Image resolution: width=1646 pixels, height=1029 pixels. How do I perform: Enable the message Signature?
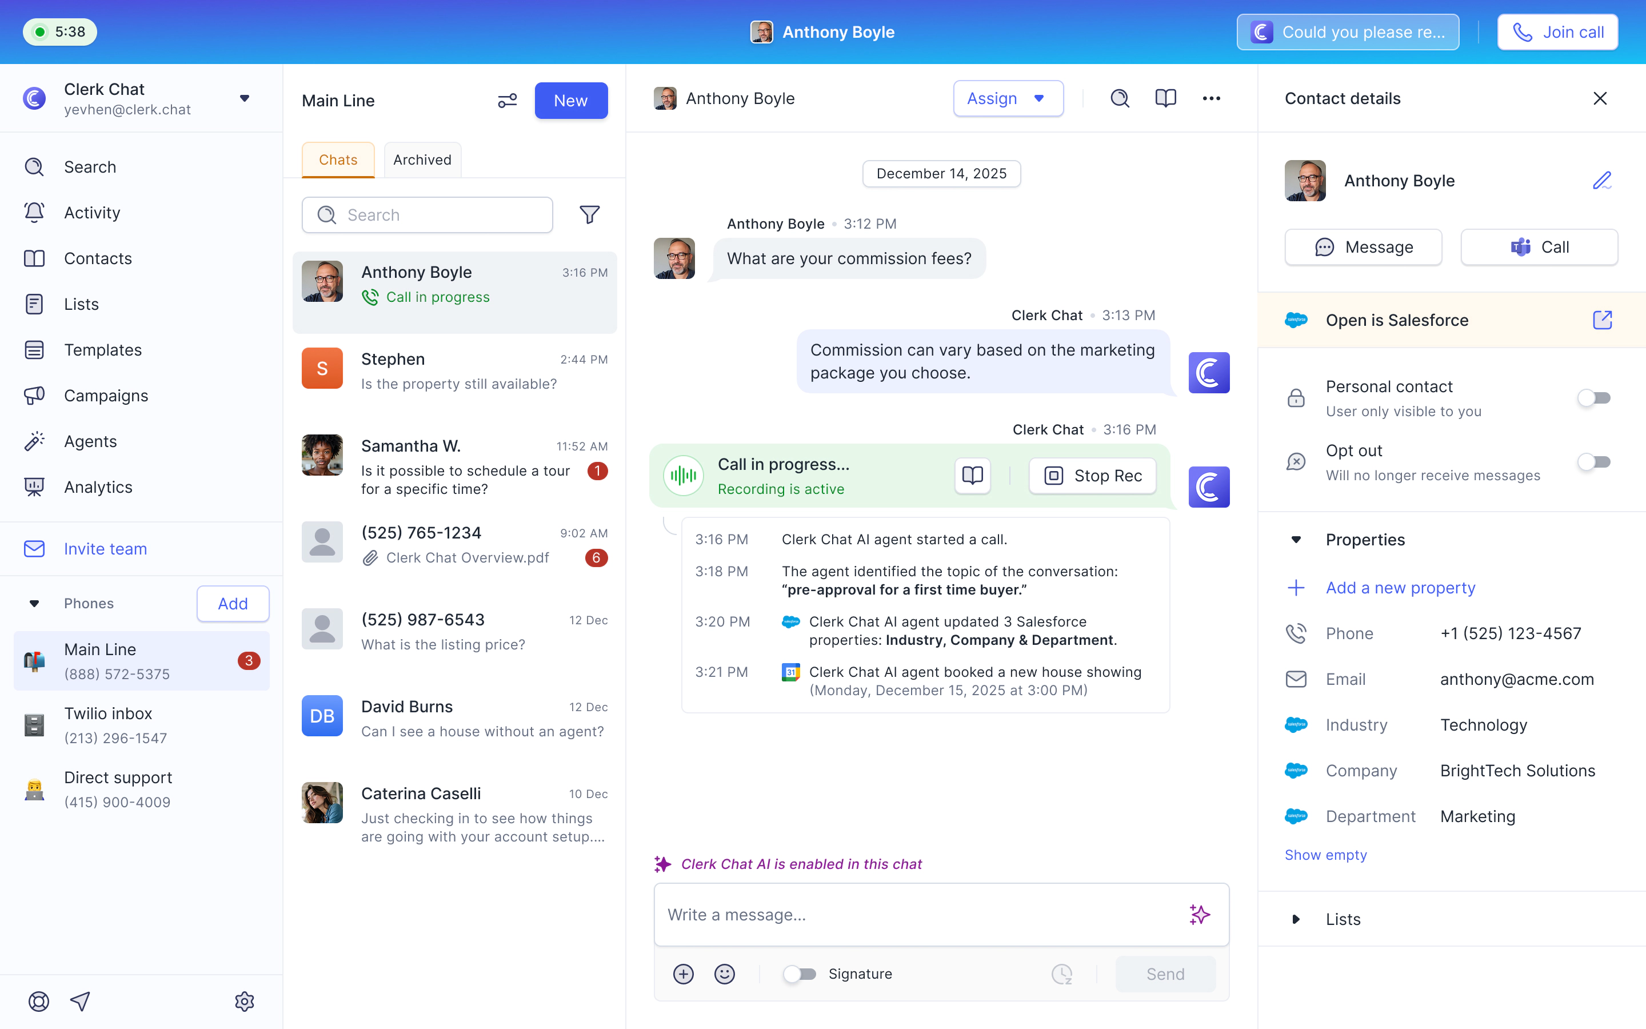pos(801,974)
